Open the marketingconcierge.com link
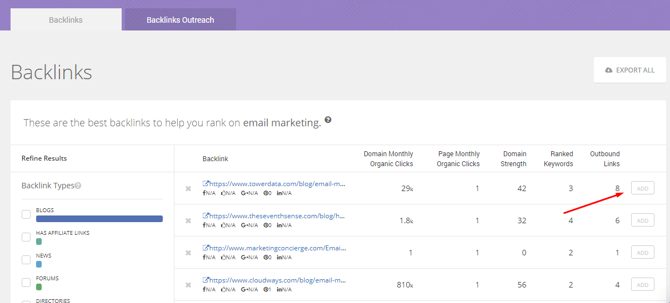This screenshot has width=670, height=303. point(274,248)
